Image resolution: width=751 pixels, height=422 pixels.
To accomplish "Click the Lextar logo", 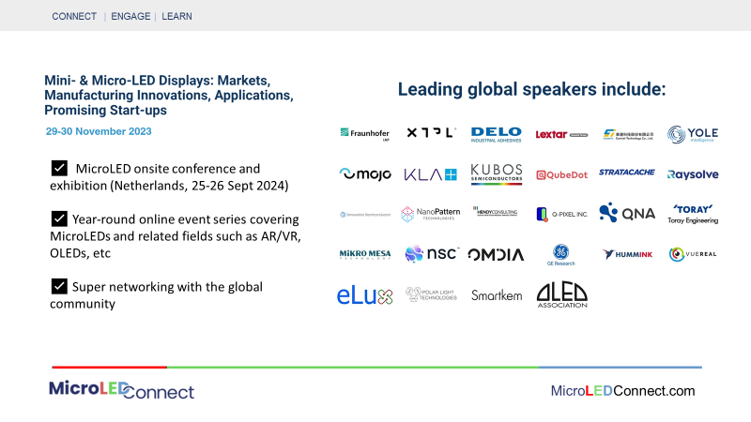I will pyautogui.click(x=561, y=134).
